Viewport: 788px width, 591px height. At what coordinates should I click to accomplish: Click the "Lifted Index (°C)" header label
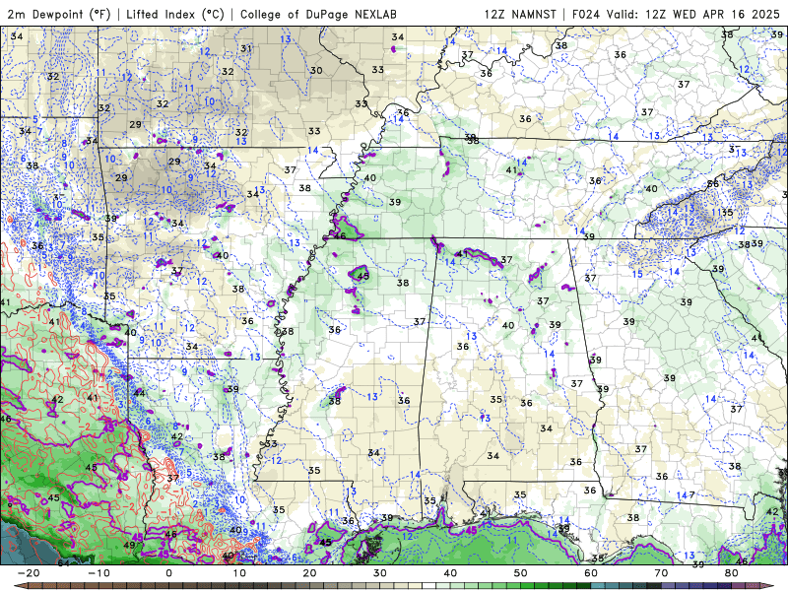tap(175, 14)
